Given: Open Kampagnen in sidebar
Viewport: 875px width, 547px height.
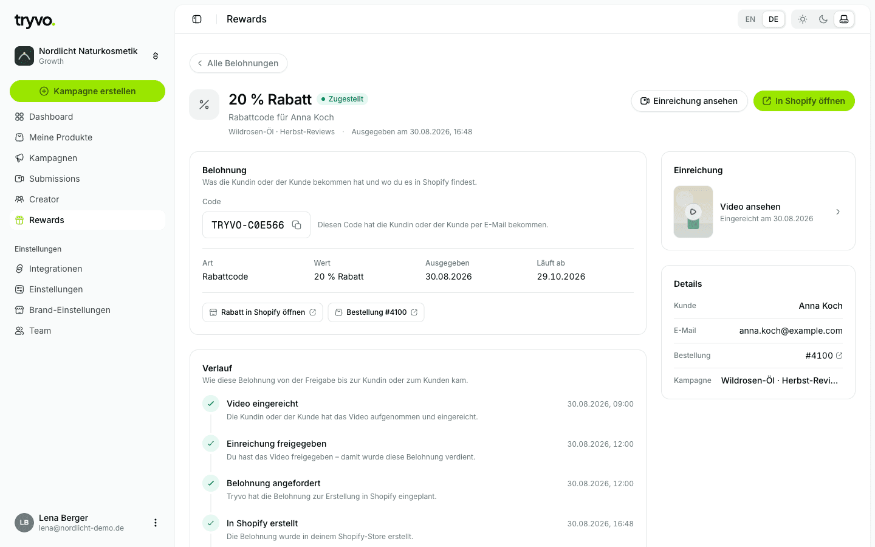Looking at the screenshot, I should 87,158.
